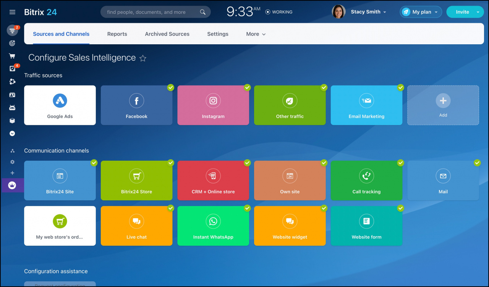
Task: Open the Mail channel tile
Action: pos(443,181)
